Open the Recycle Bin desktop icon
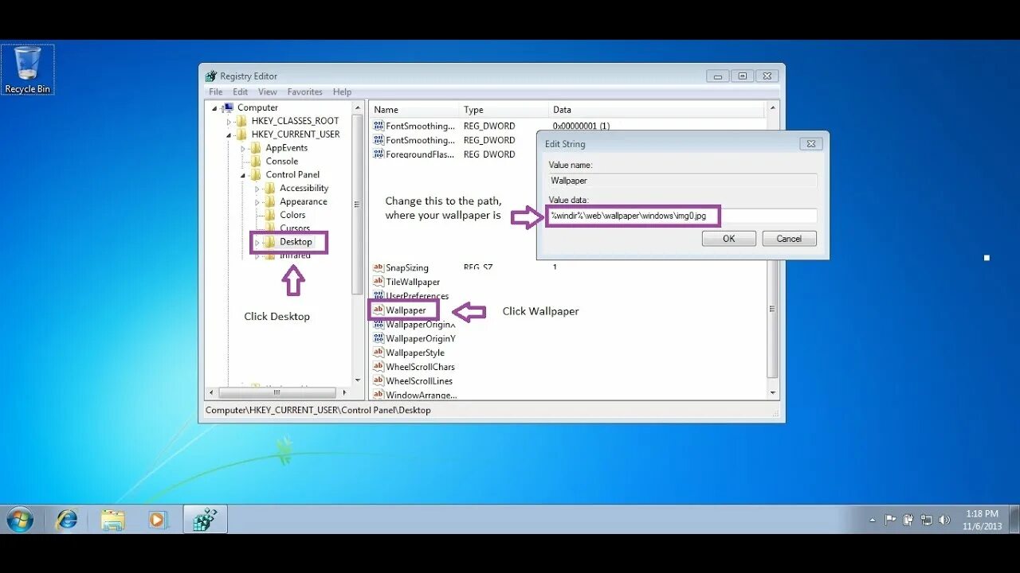 [x=27, y=69]
